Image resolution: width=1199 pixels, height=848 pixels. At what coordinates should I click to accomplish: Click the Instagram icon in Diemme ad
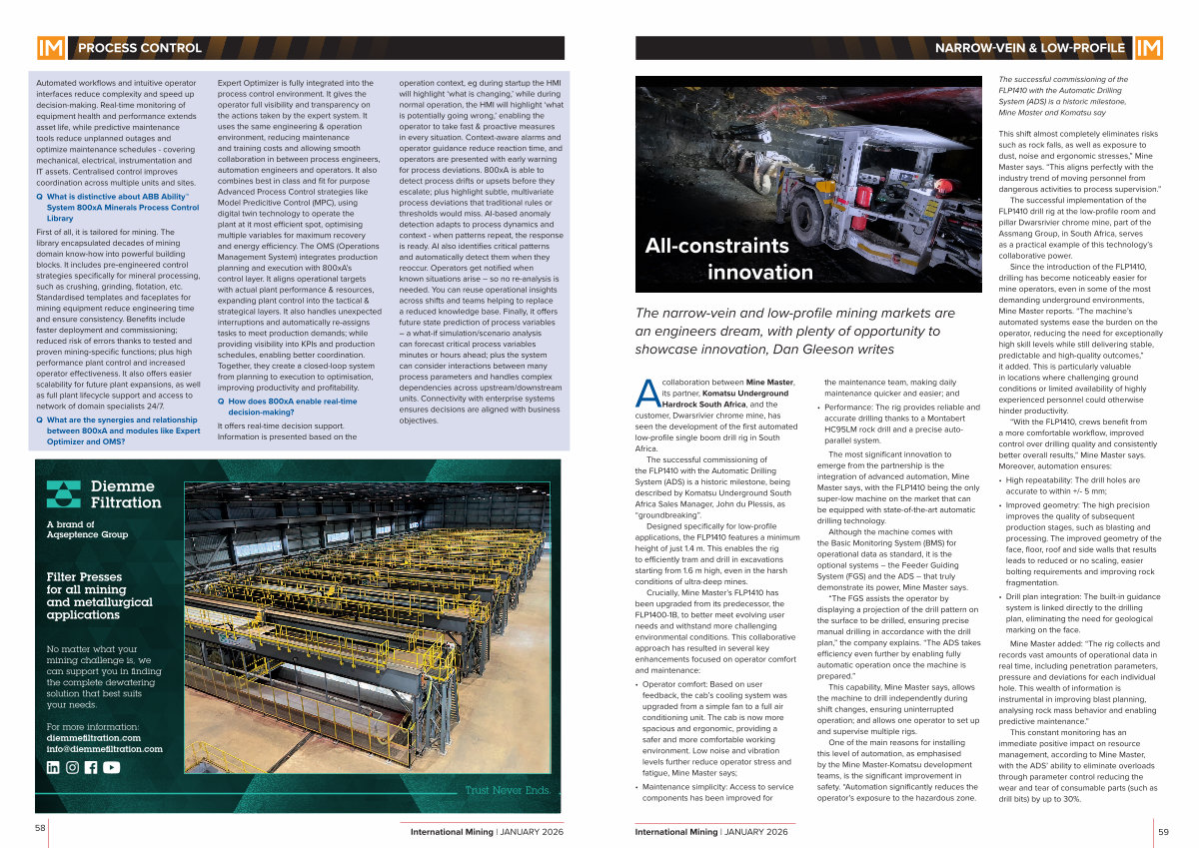(72, 767)
